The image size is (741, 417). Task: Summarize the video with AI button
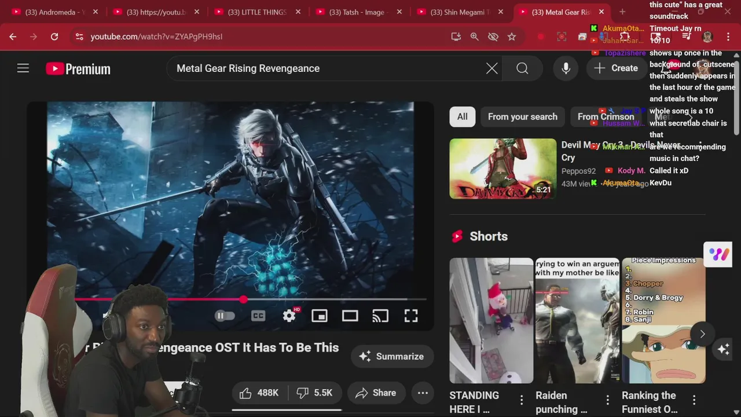click(x=391, y=356)
